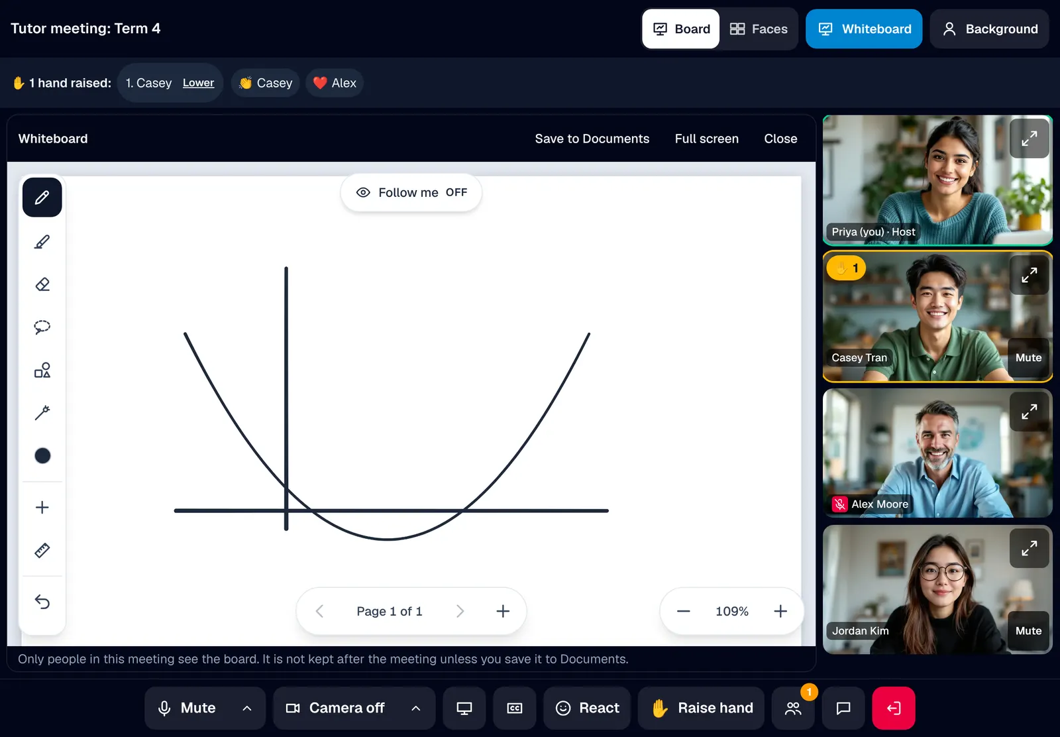Open the participants list
This screenshot has width=1060, height=737.
[793, 708]
